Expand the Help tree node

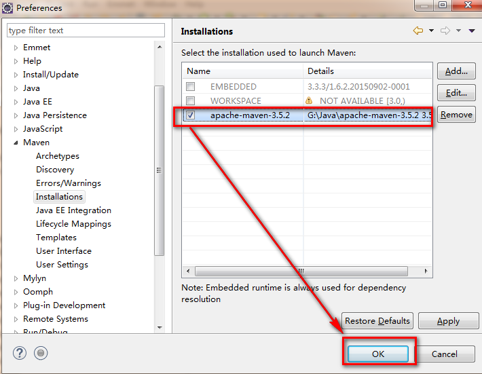(x=16, y=61)
